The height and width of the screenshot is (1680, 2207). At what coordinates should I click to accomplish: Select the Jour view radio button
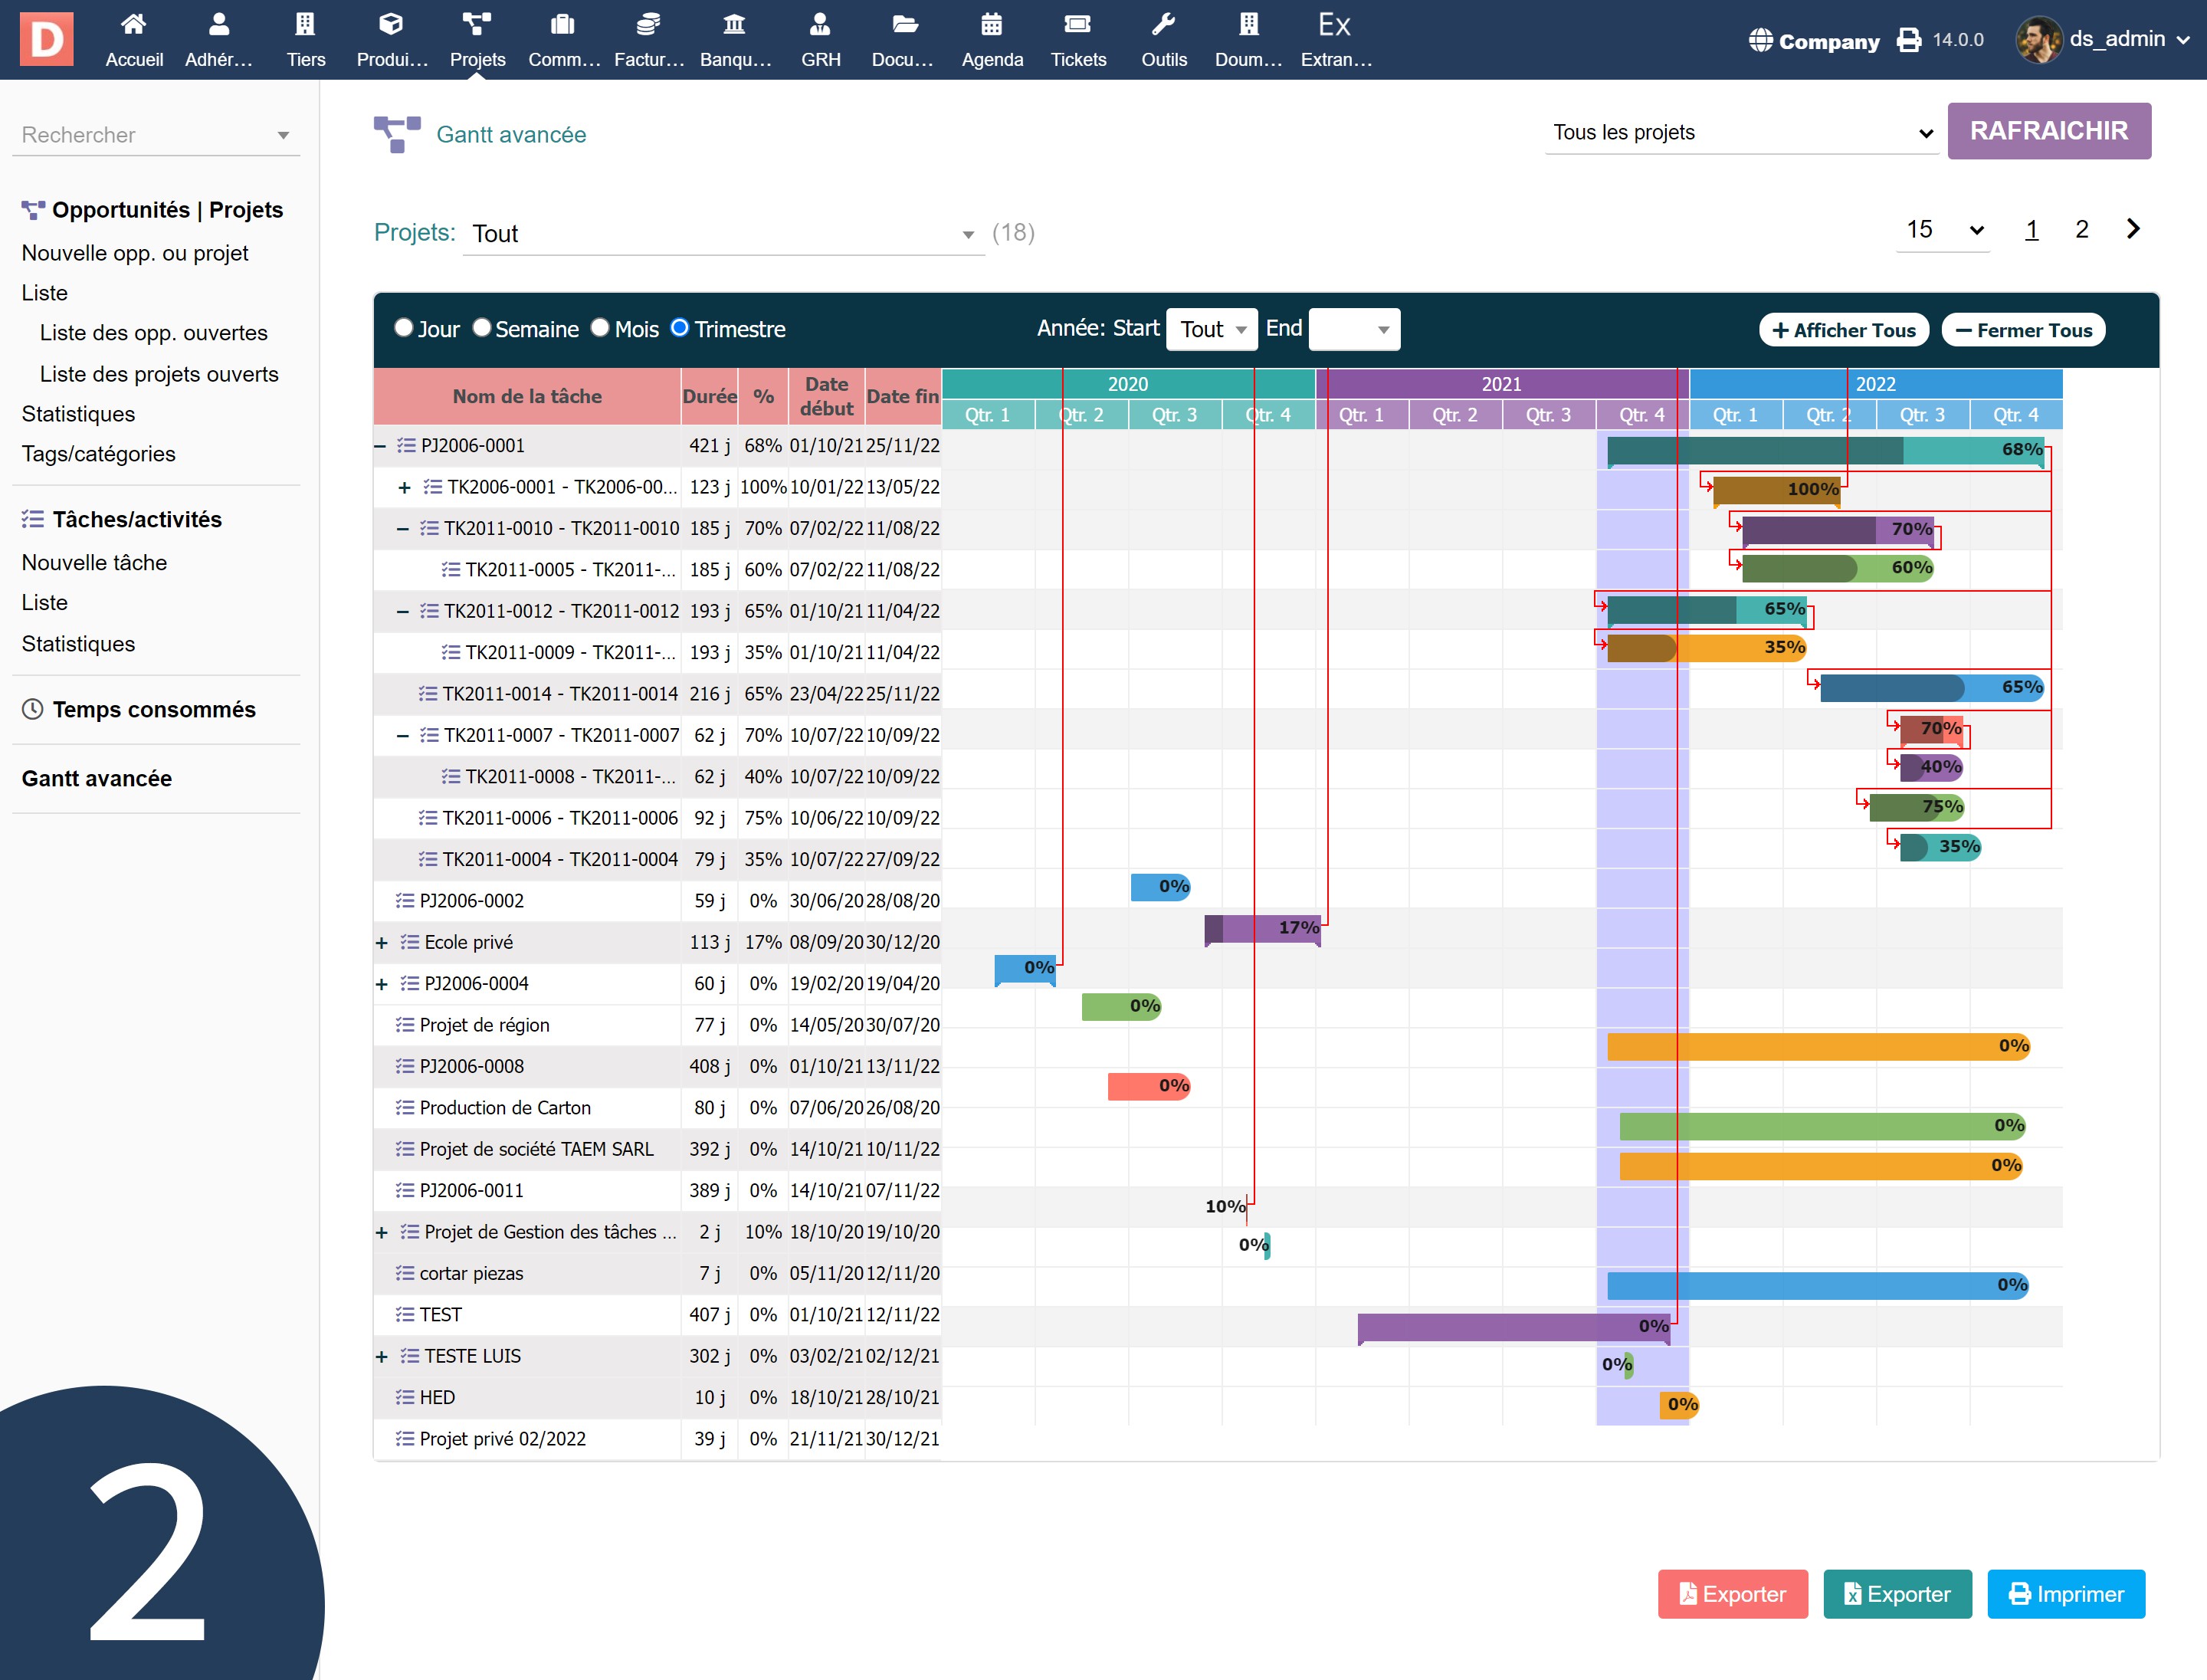pyautogui.click(x=404, y=328)
